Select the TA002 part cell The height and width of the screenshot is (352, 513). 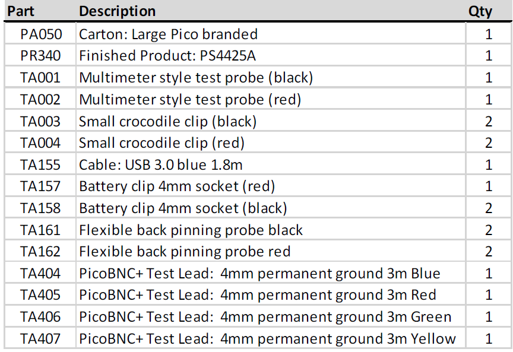[x=40, y=99]
